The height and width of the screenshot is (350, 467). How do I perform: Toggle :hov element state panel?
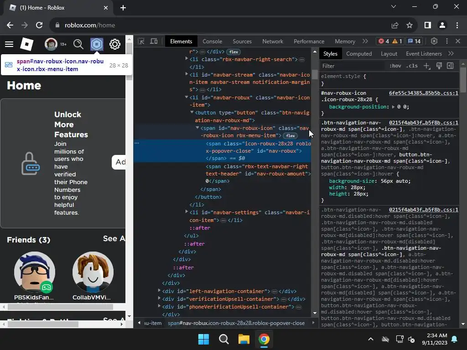point(395,66)
